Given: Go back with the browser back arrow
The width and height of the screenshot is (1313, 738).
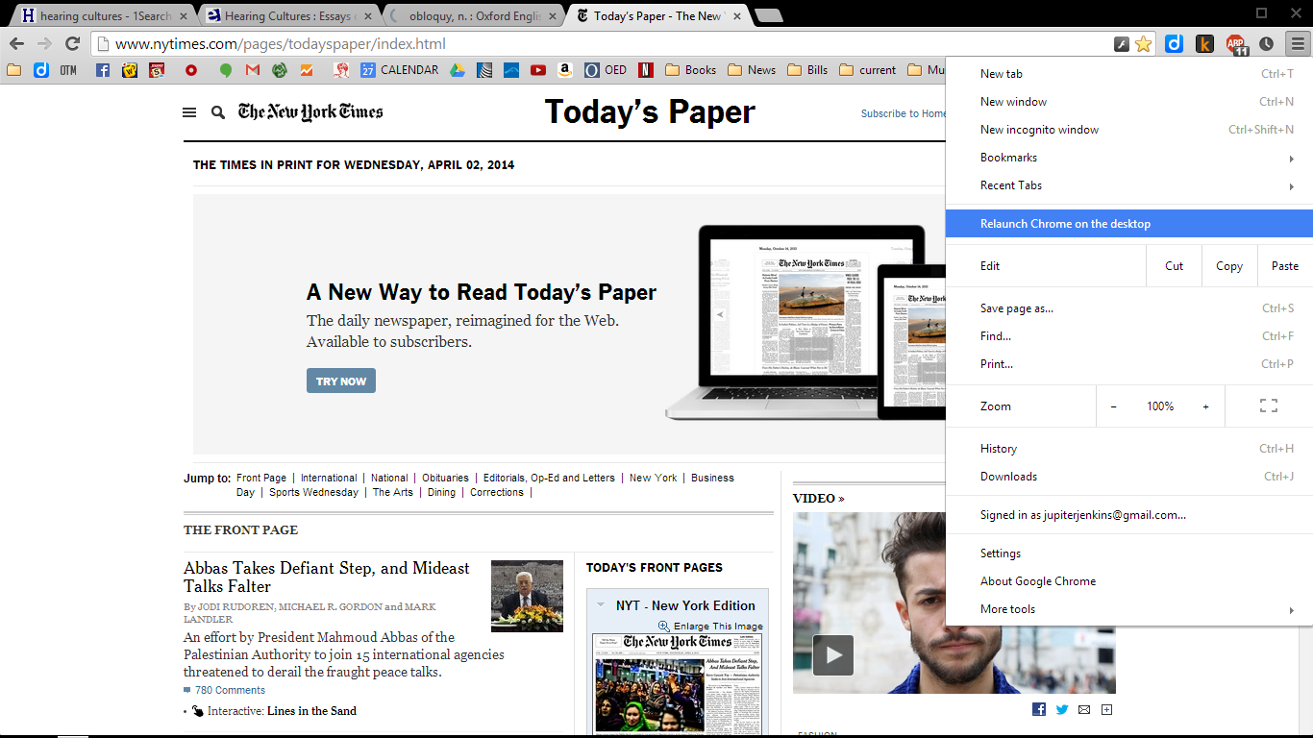Looking at the screenshot, I should point(17,43).
